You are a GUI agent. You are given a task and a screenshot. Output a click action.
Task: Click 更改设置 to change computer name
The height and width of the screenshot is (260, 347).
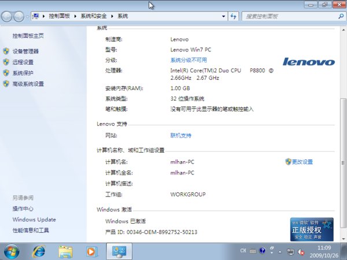click(302, 162)
